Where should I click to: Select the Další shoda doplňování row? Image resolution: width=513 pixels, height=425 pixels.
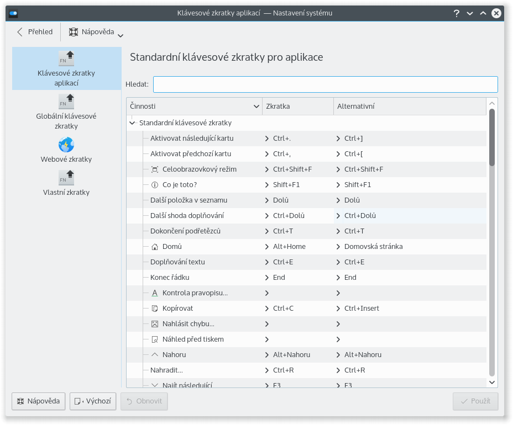306,216
